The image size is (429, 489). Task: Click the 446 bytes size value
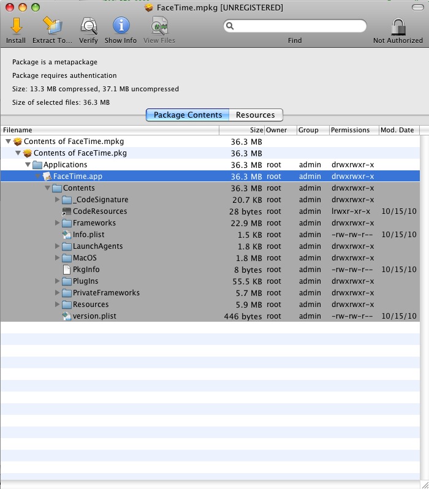243,316
